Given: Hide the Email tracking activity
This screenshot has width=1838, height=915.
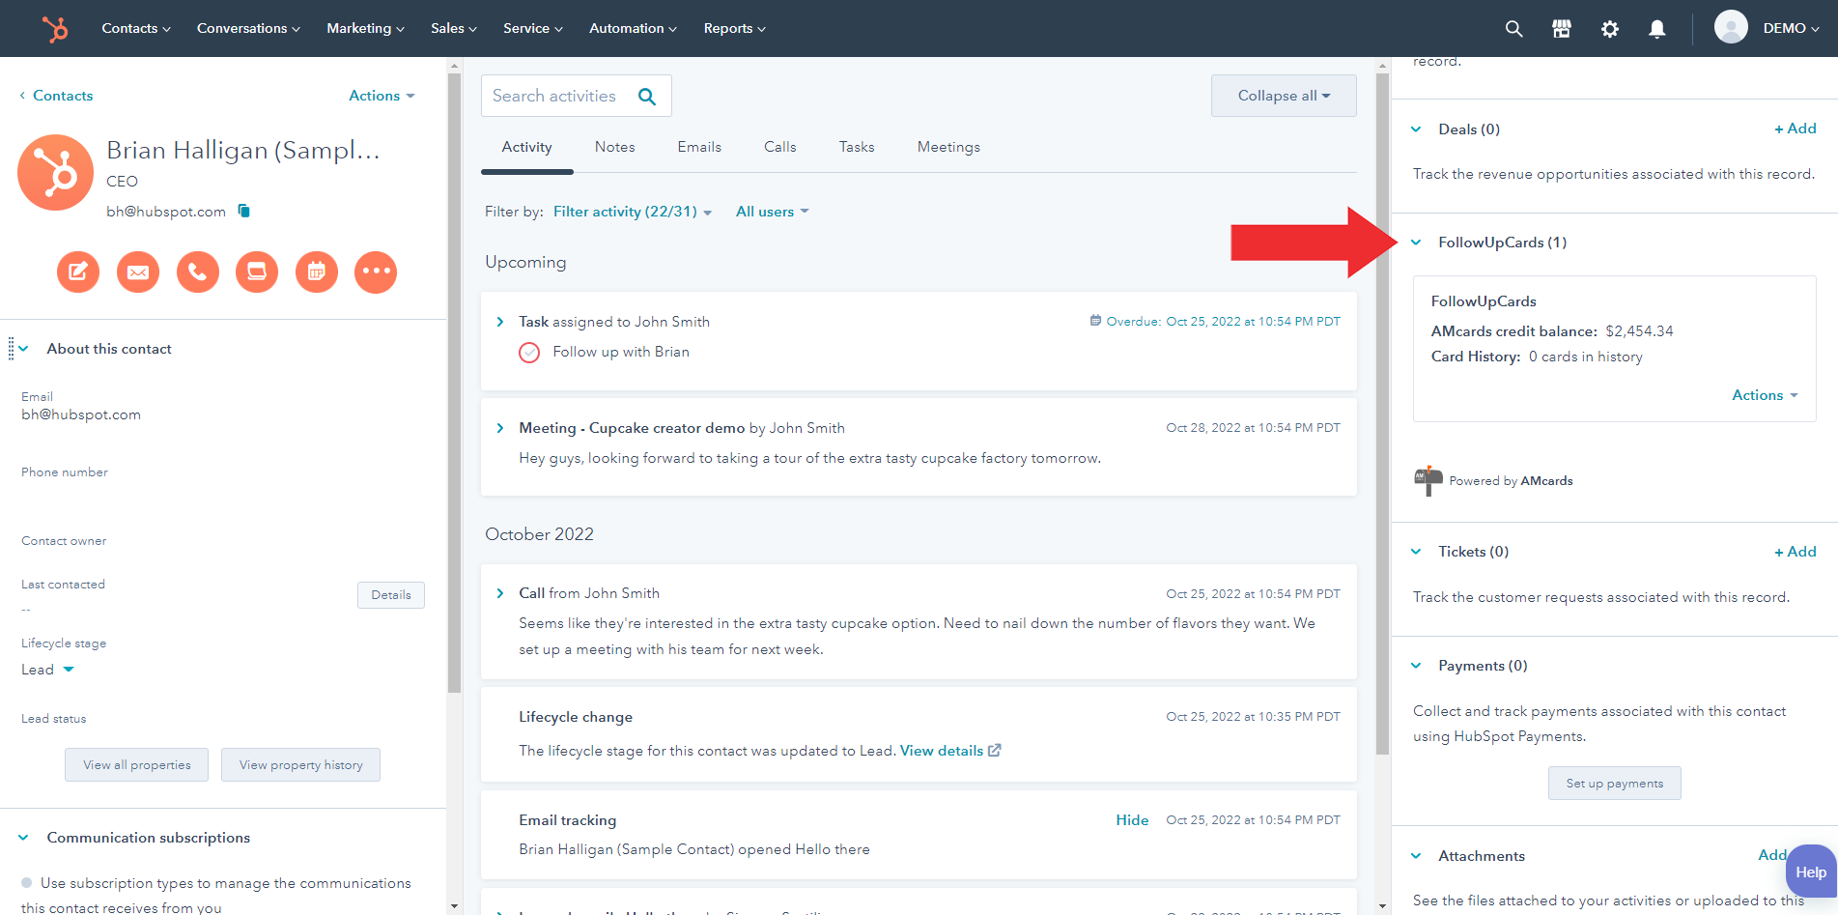Looking at the screenshot, I should click(1132, 820).
